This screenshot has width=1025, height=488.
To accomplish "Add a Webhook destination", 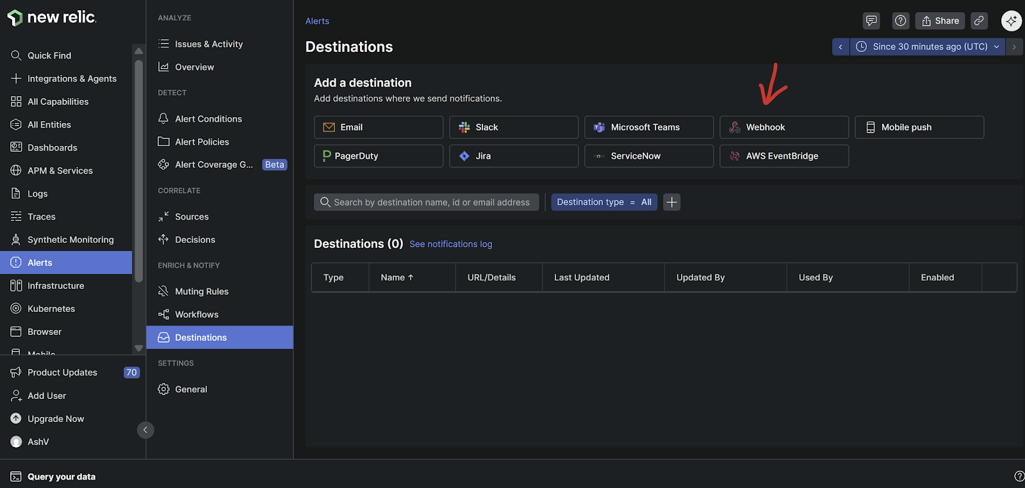I will (x=783, y=127).
